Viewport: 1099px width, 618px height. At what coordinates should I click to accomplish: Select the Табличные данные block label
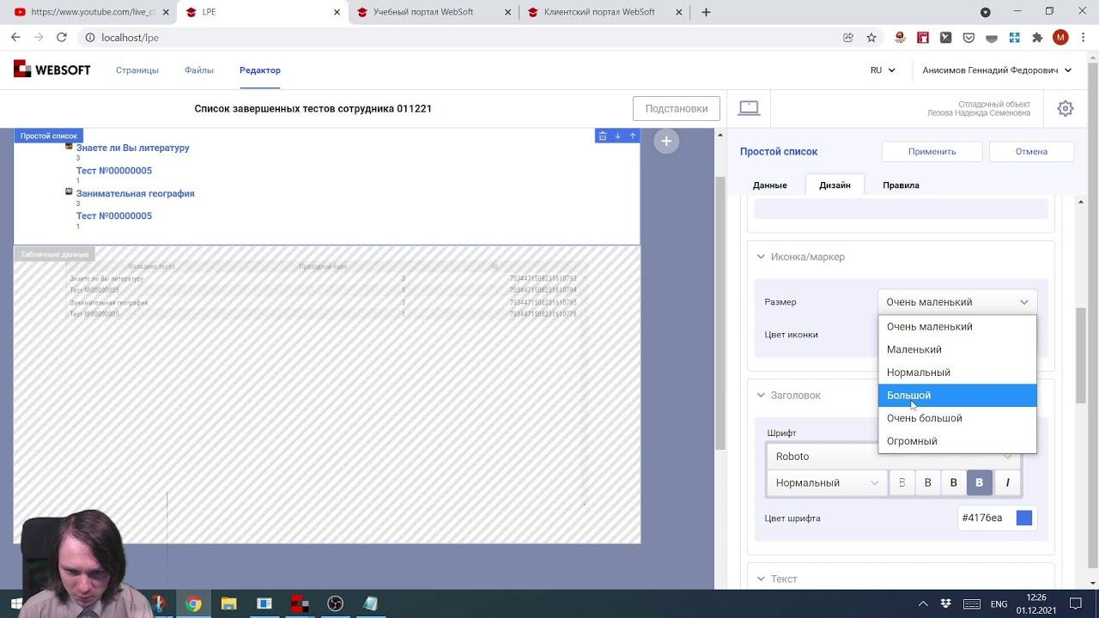coord(54,254)
